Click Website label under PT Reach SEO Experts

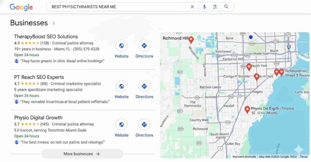(x=121, y=97)
